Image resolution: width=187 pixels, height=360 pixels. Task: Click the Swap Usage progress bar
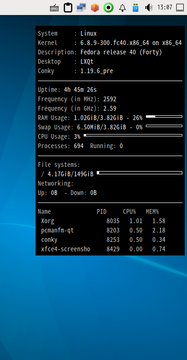point(164,126)
